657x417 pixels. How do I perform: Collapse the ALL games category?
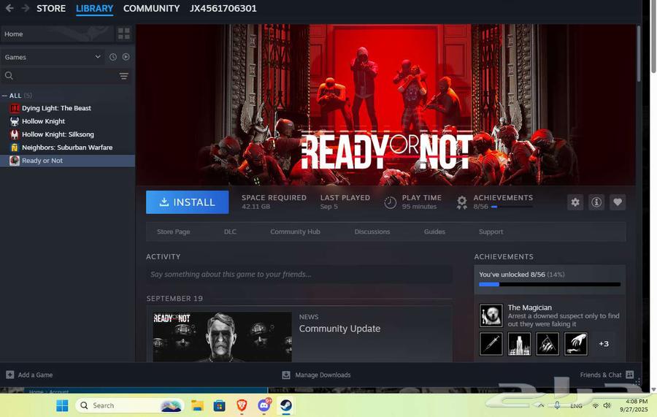click(5, 96)
